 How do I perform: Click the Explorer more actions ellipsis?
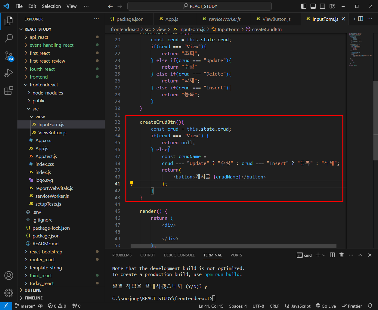click(96, 19)
